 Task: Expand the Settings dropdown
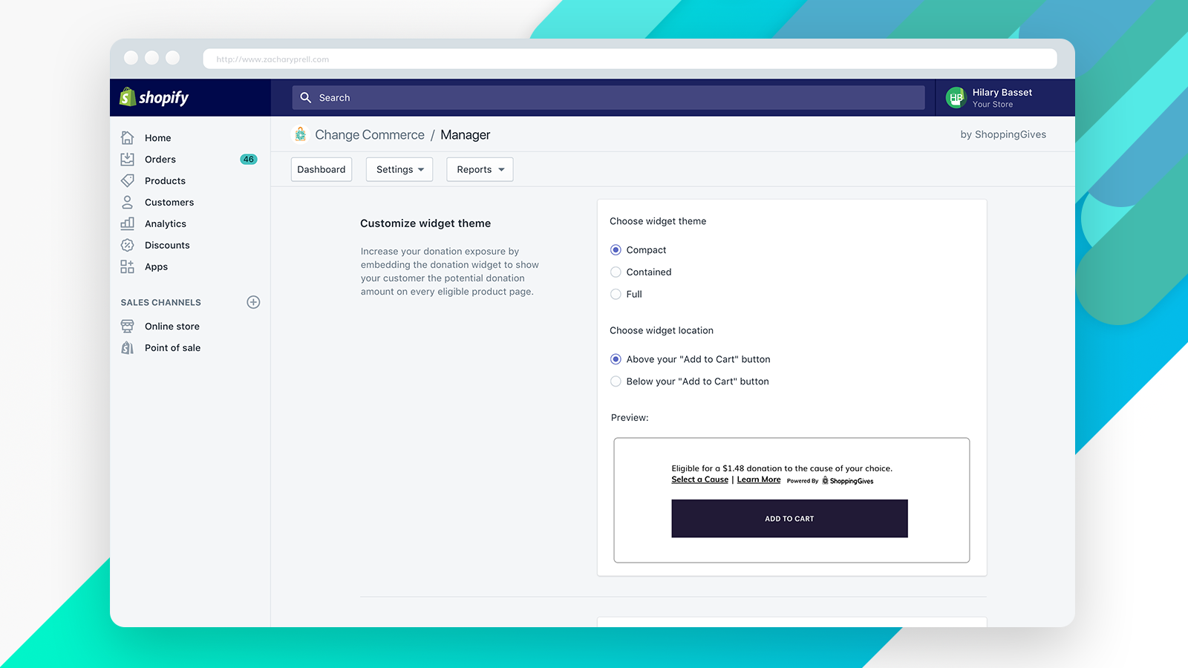point(399,169)
